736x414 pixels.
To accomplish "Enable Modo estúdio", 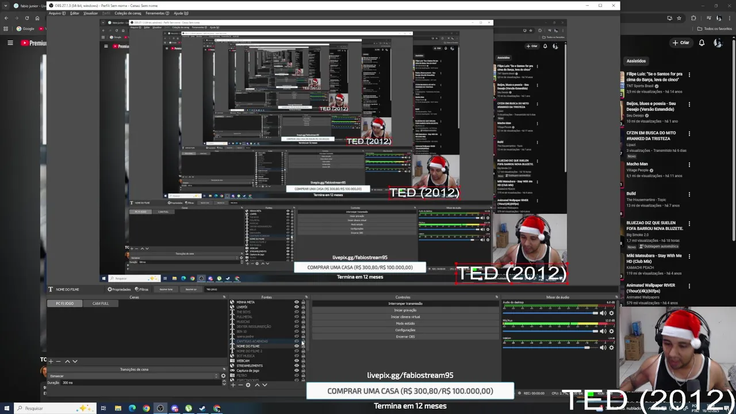I will 405,323.
